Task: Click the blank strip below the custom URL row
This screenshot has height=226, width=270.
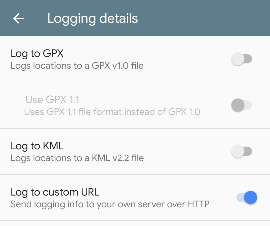Action: pos(135,224)
